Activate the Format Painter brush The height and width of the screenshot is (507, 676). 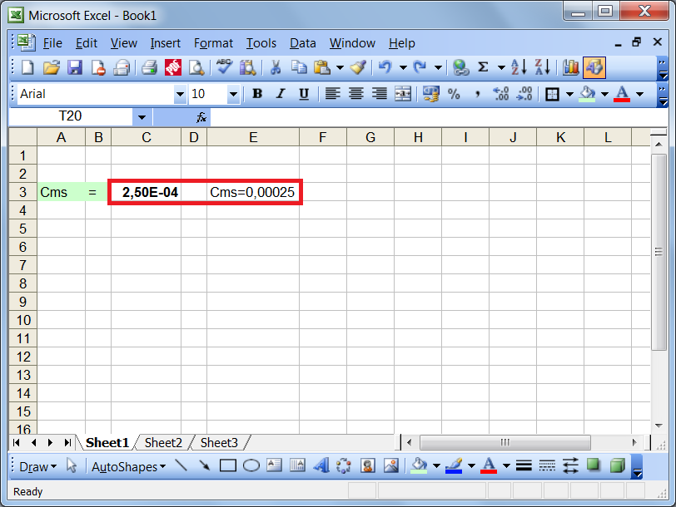(x=358, y=67)
